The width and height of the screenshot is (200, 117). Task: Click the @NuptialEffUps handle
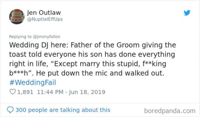(45, 19)
